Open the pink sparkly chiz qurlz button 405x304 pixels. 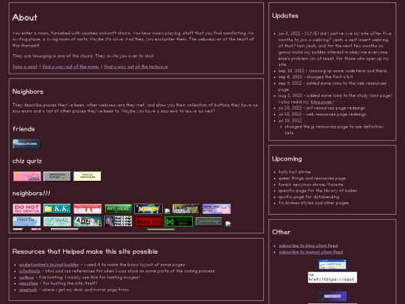(27, 176)
